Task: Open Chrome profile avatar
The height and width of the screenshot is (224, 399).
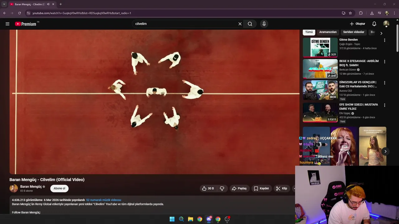Action: (x=387, y=13)
